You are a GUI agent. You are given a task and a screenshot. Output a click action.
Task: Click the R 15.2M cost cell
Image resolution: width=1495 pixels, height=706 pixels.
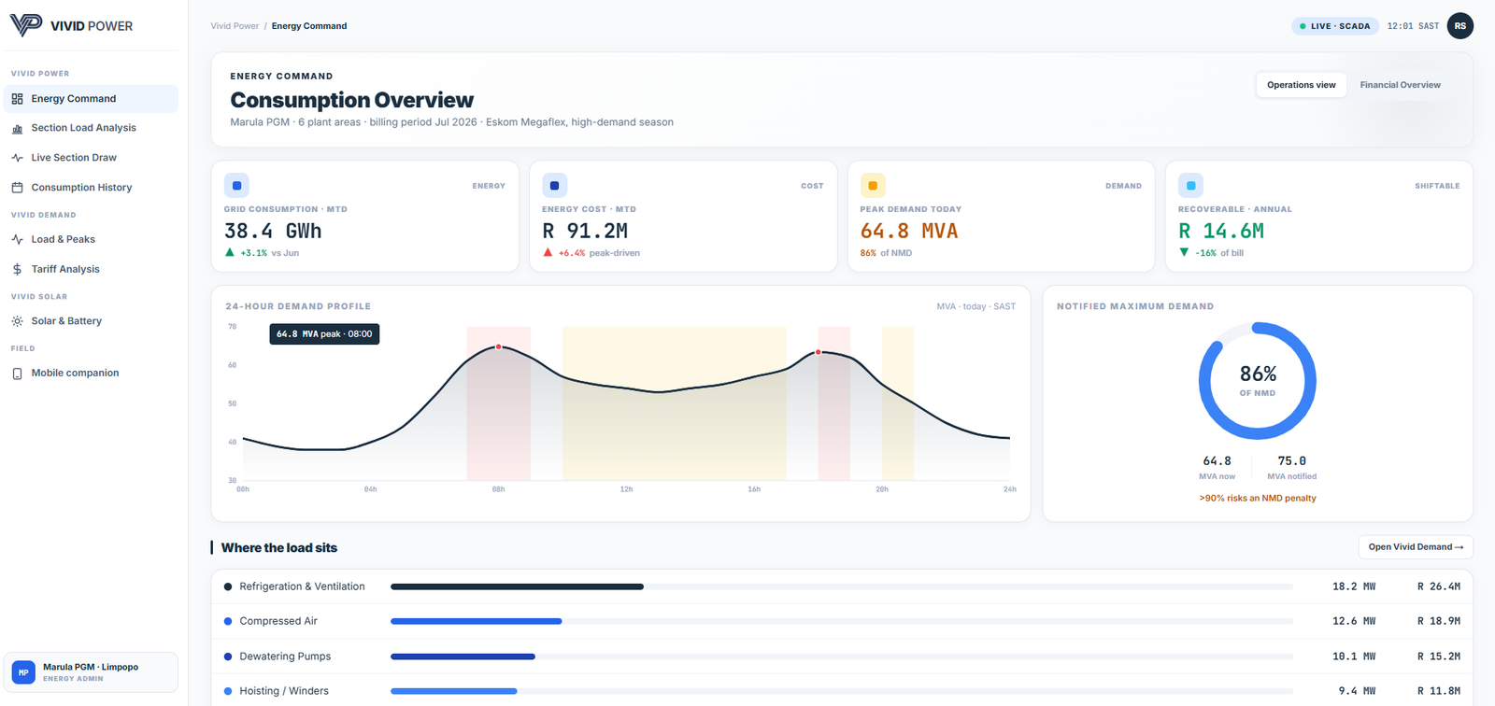click(x=1439, y=657)
